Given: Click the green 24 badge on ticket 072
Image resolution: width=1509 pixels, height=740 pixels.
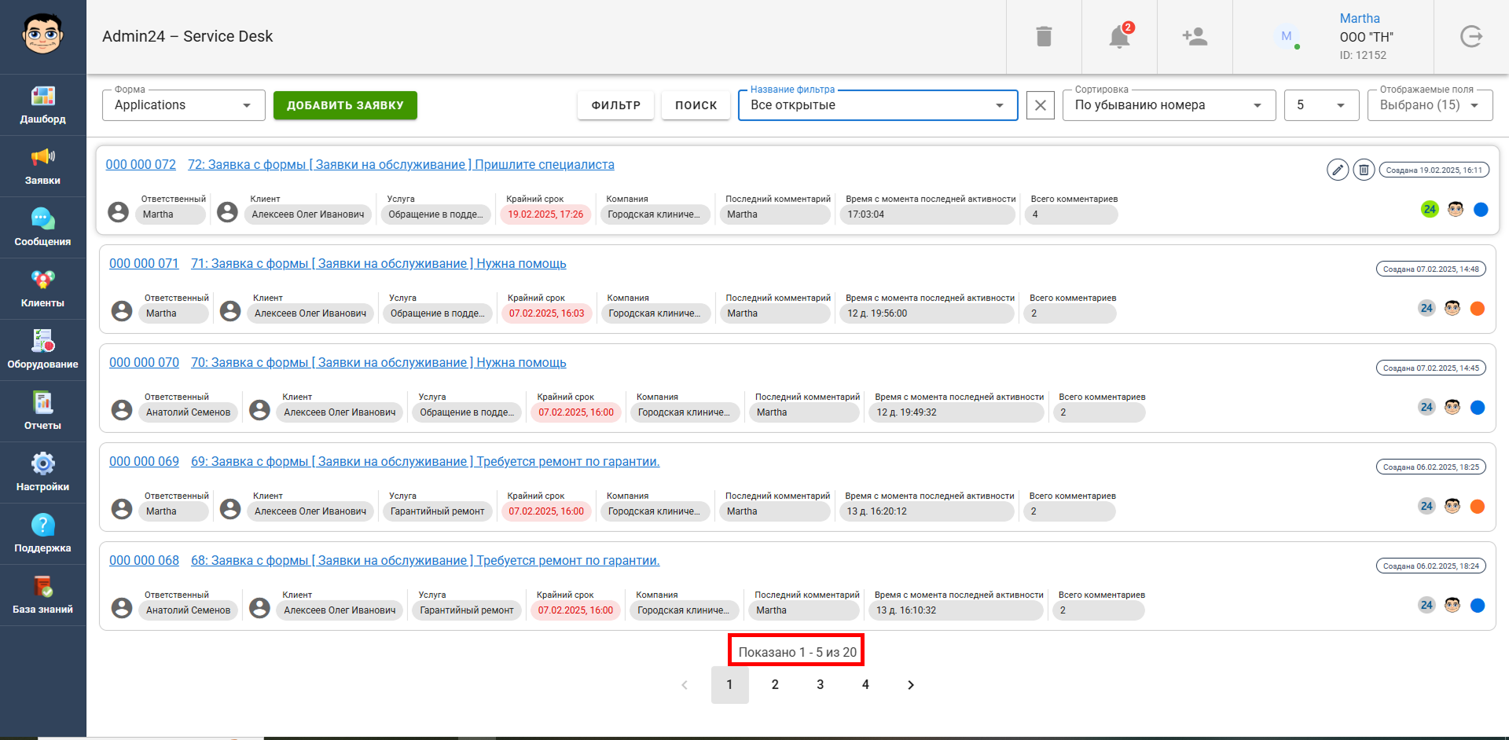Looking at the screenshot, I should [1430, 209].
